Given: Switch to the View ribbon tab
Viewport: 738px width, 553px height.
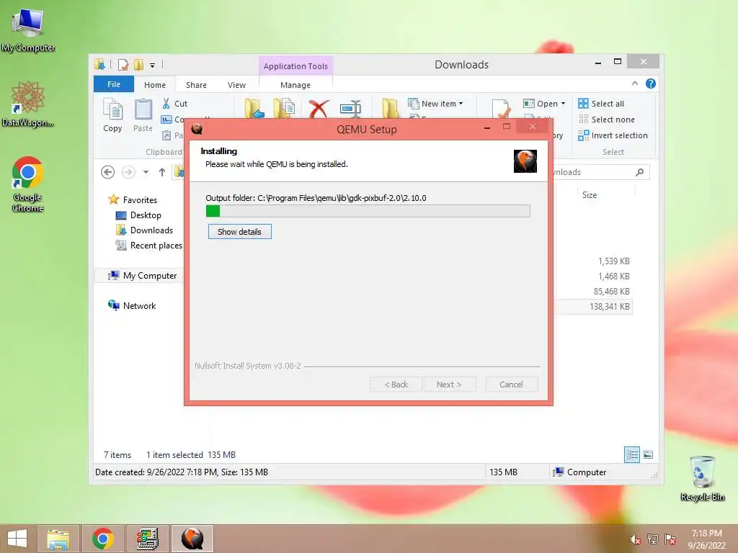Looking at the screenshot, I should pyautogui.click(x=236, y=85).
